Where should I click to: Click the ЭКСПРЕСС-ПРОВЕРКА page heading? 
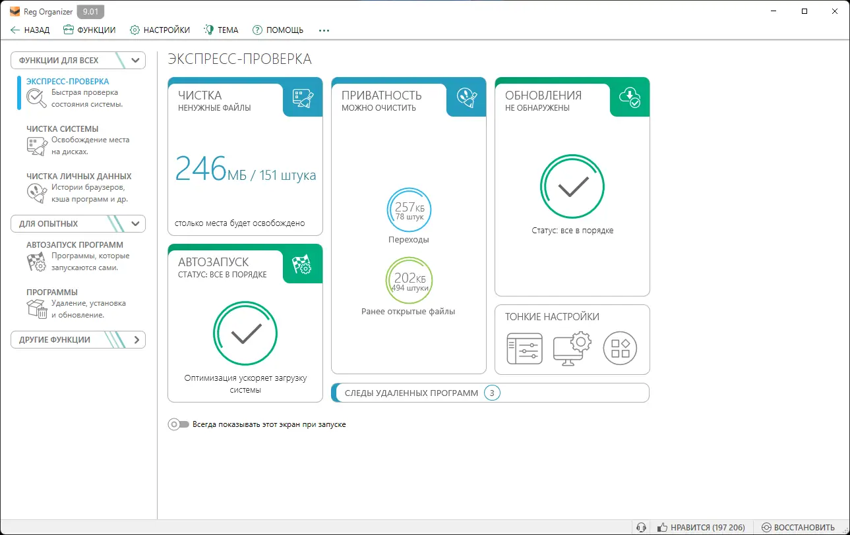click(240, 59)
